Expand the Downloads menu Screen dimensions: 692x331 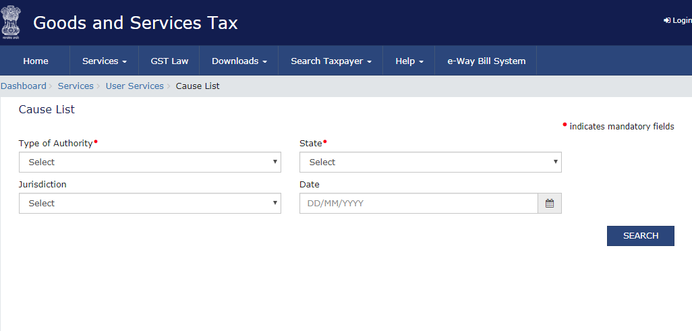tap(239, 61)
